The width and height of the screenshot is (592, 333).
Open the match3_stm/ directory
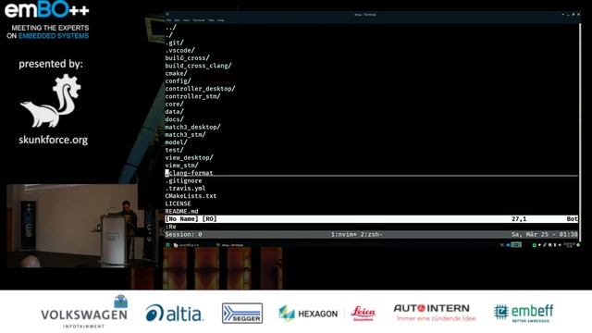tap(185, 134)
